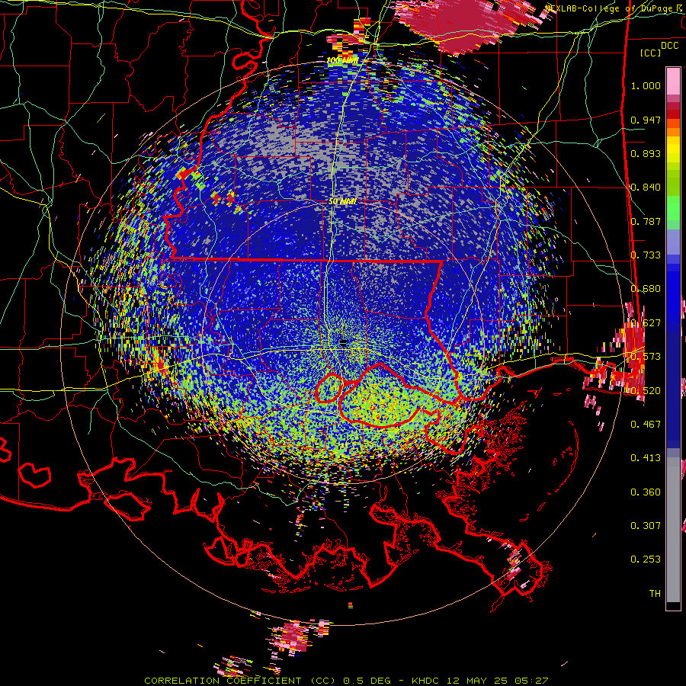686x686 pixels.
Task: Pick the gray band of the color scale
Action: click(673, 530)
